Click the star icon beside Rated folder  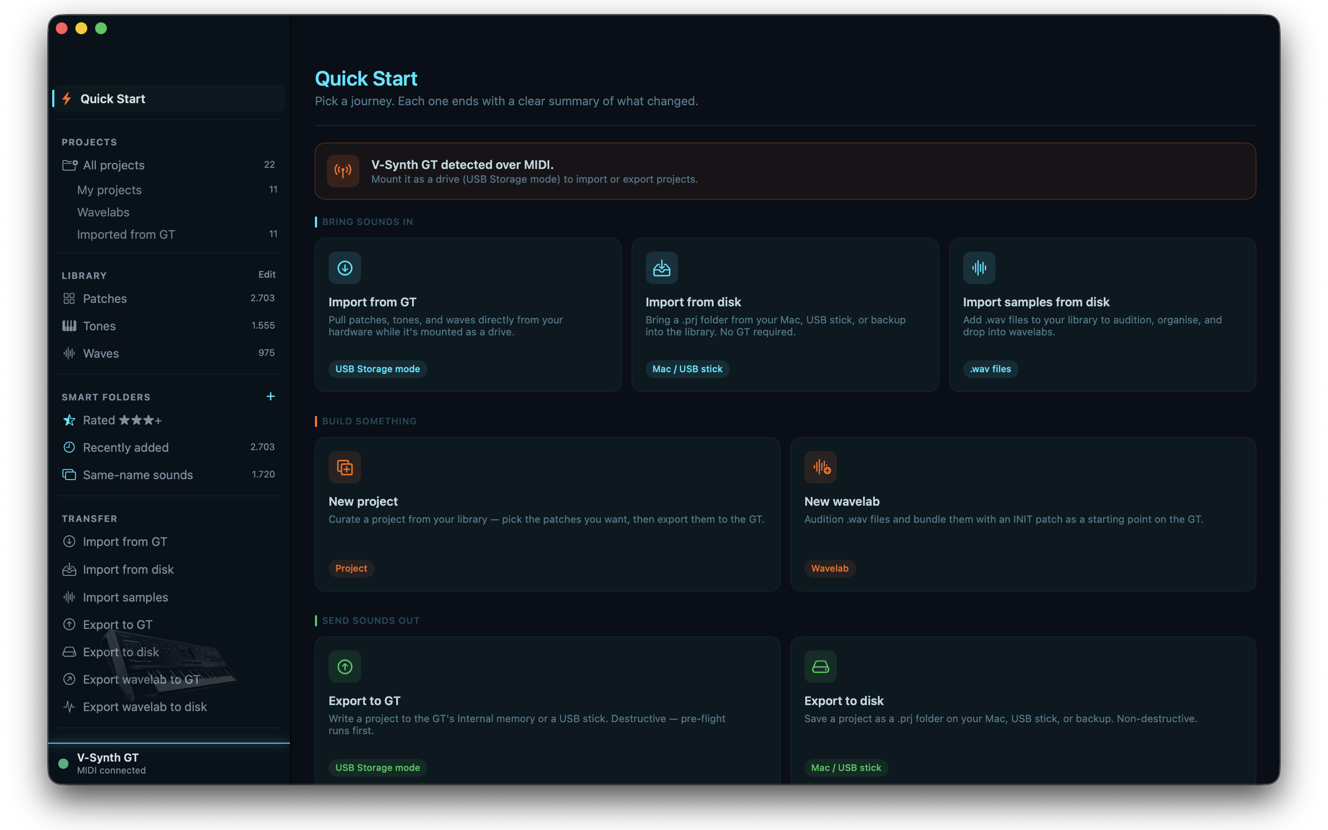(69, 421)
